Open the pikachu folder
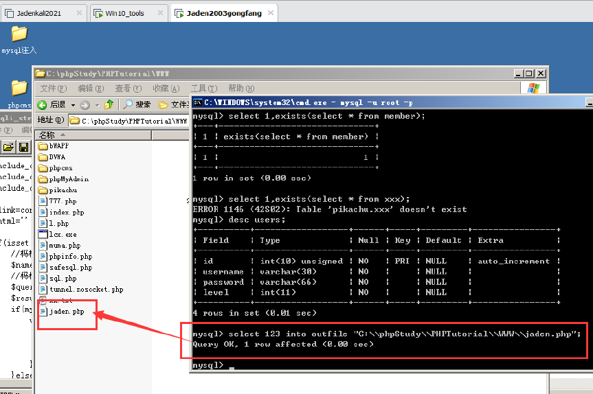Viewport: 593px width, 394px height. (43, 190)
